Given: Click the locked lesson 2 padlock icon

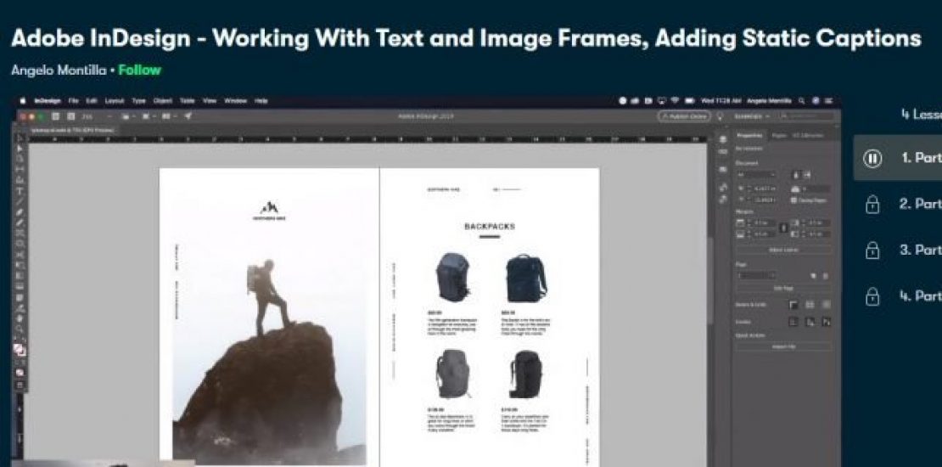Looking at the screenshot, I should [x=872, y=205].
